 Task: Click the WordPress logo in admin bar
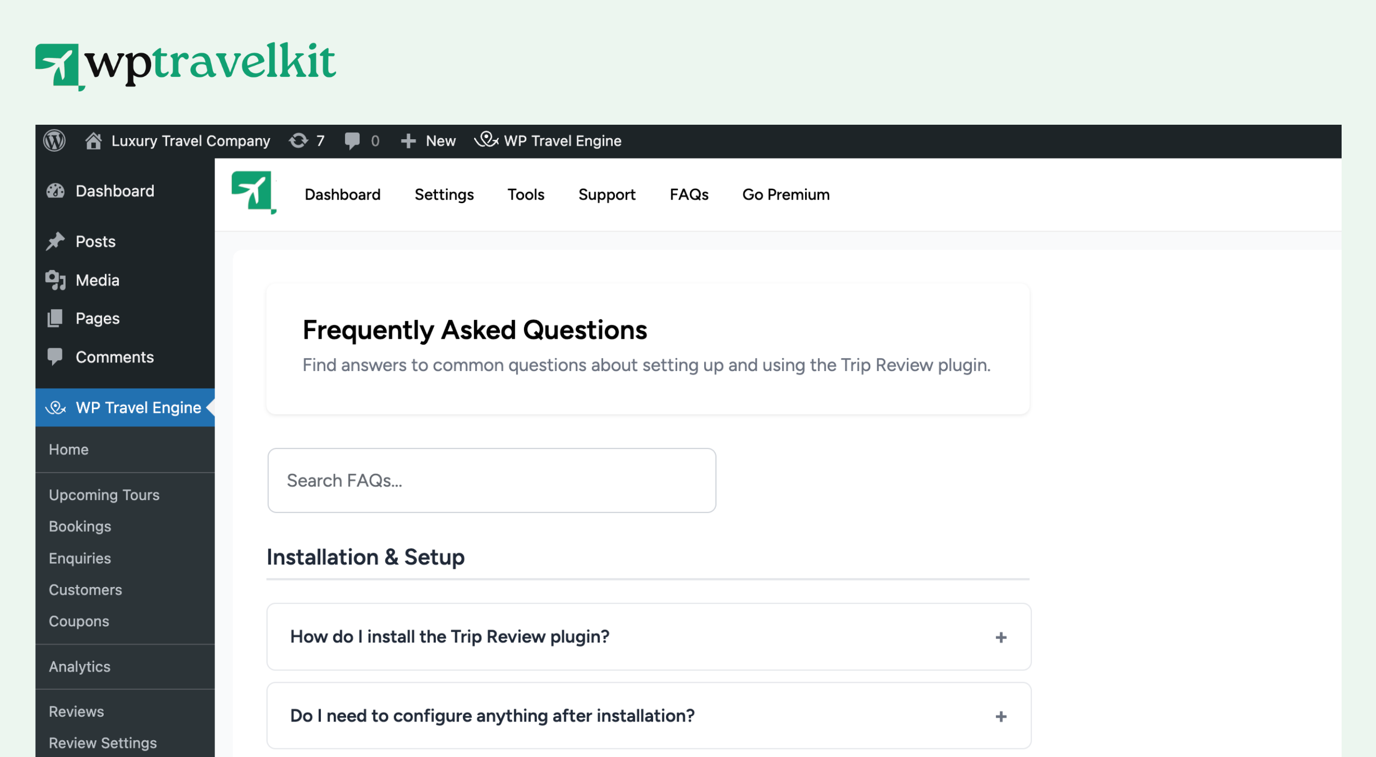click(x=54, y=140)
